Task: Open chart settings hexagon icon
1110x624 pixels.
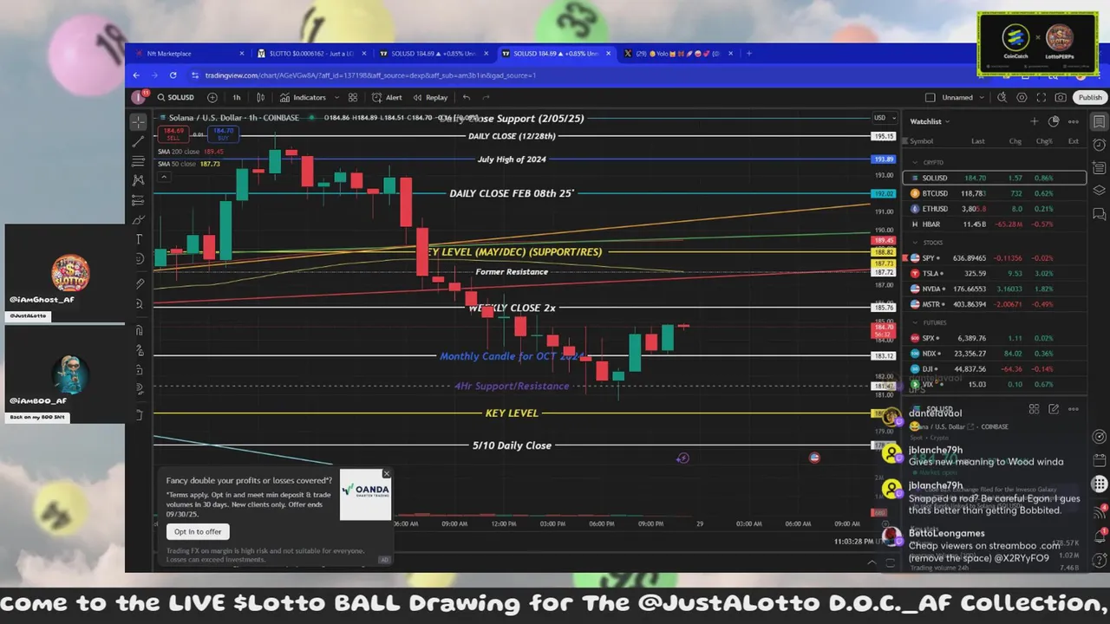Action: (1022, 97)
